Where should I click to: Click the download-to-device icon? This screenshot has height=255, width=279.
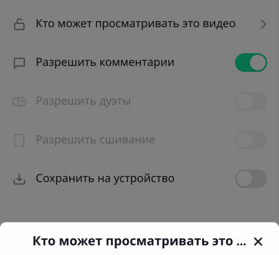point(19,179)
